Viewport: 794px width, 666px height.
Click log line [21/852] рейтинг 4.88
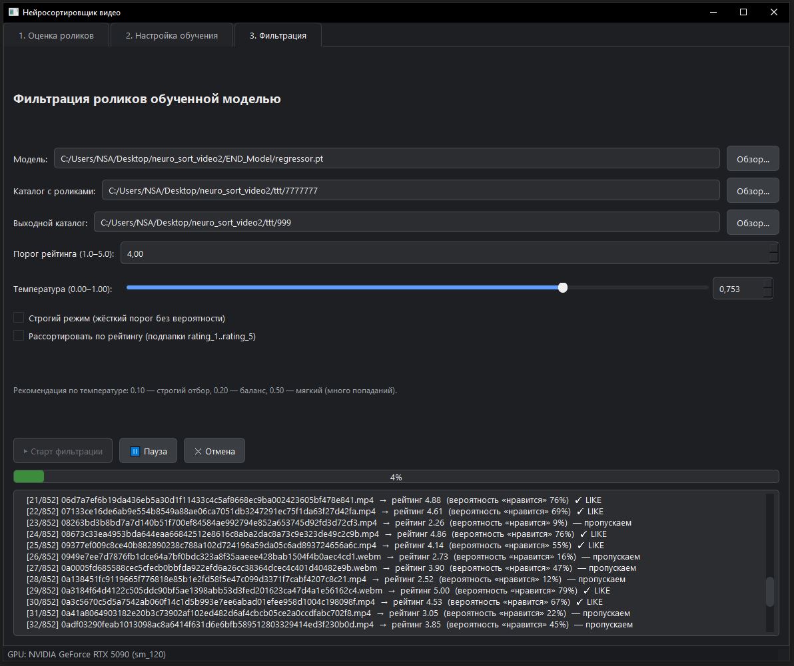pyautogui.click(x=314, y=500)
